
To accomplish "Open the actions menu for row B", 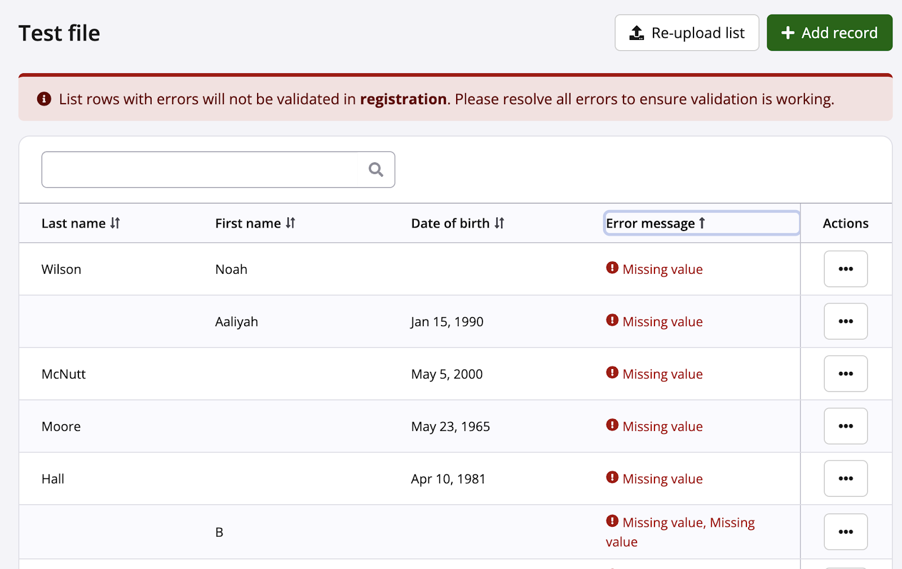I will 845,532.
